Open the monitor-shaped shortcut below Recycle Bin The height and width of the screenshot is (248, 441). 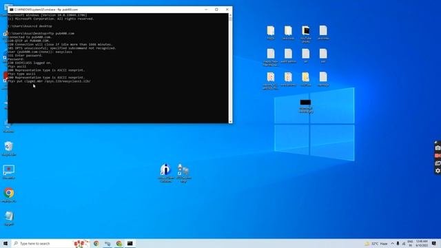coord(9,172)
